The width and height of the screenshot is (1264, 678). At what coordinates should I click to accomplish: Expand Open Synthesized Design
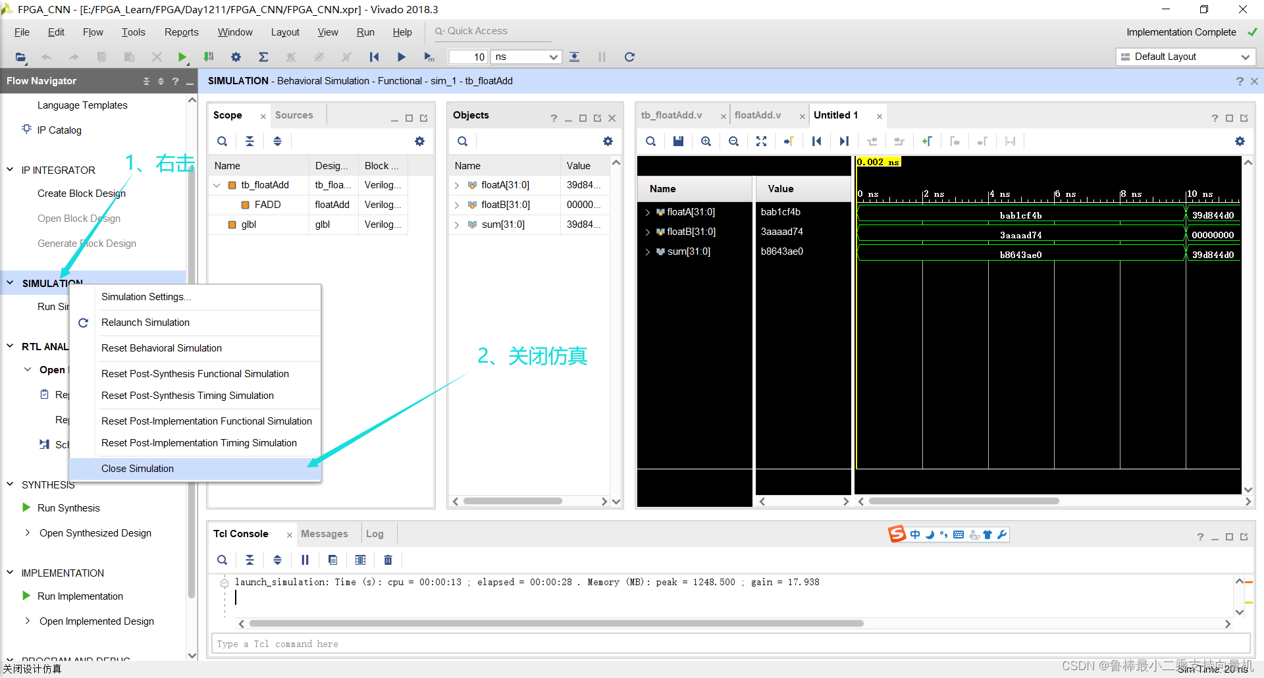(27, 533)
